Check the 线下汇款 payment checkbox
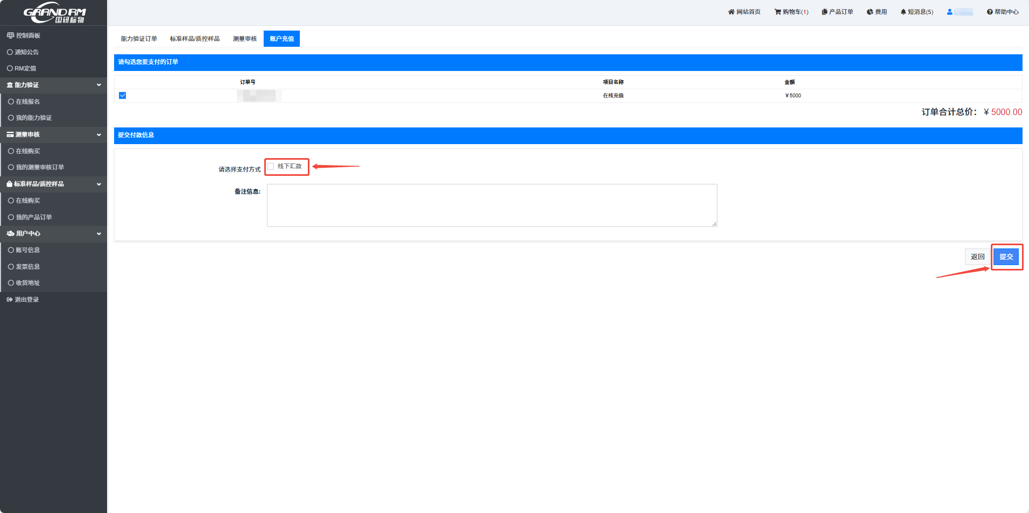 [271, 167]
